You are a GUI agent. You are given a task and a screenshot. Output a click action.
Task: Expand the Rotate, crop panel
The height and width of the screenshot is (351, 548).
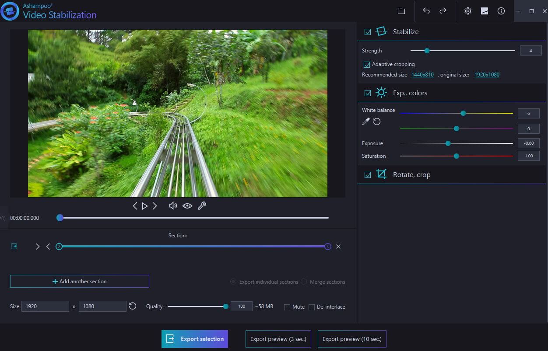(411, 174)
